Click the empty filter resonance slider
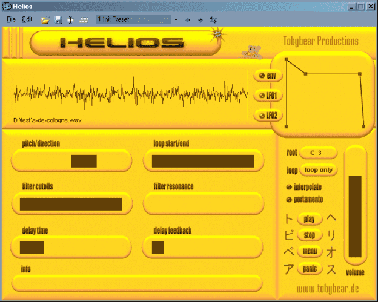This screenshot has height=302, width=378. click(203, 204)
